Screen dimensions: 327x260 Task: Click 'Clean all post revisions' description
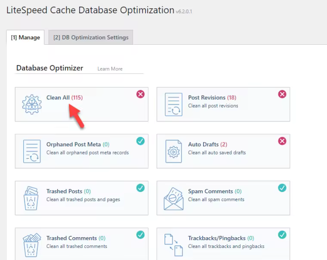pos(213,106)
